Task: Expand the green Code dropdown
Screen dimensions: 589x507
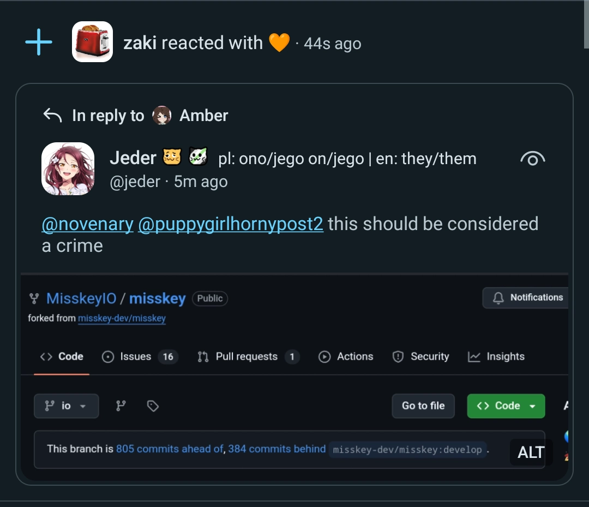Action: [506, 406]
